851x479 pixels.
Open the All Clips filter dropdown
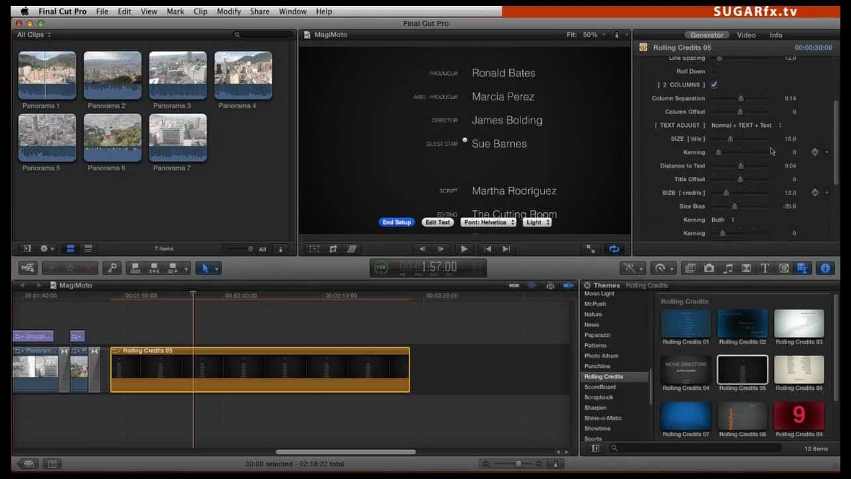[x=34, y=35]
